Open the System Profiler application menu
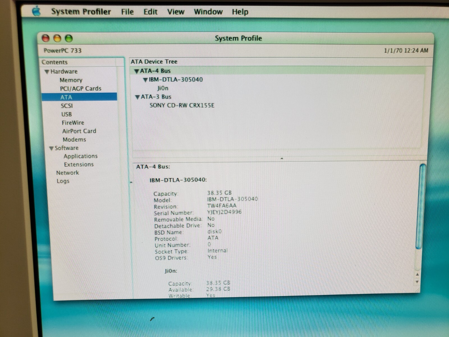 click(x=81, y=12)
